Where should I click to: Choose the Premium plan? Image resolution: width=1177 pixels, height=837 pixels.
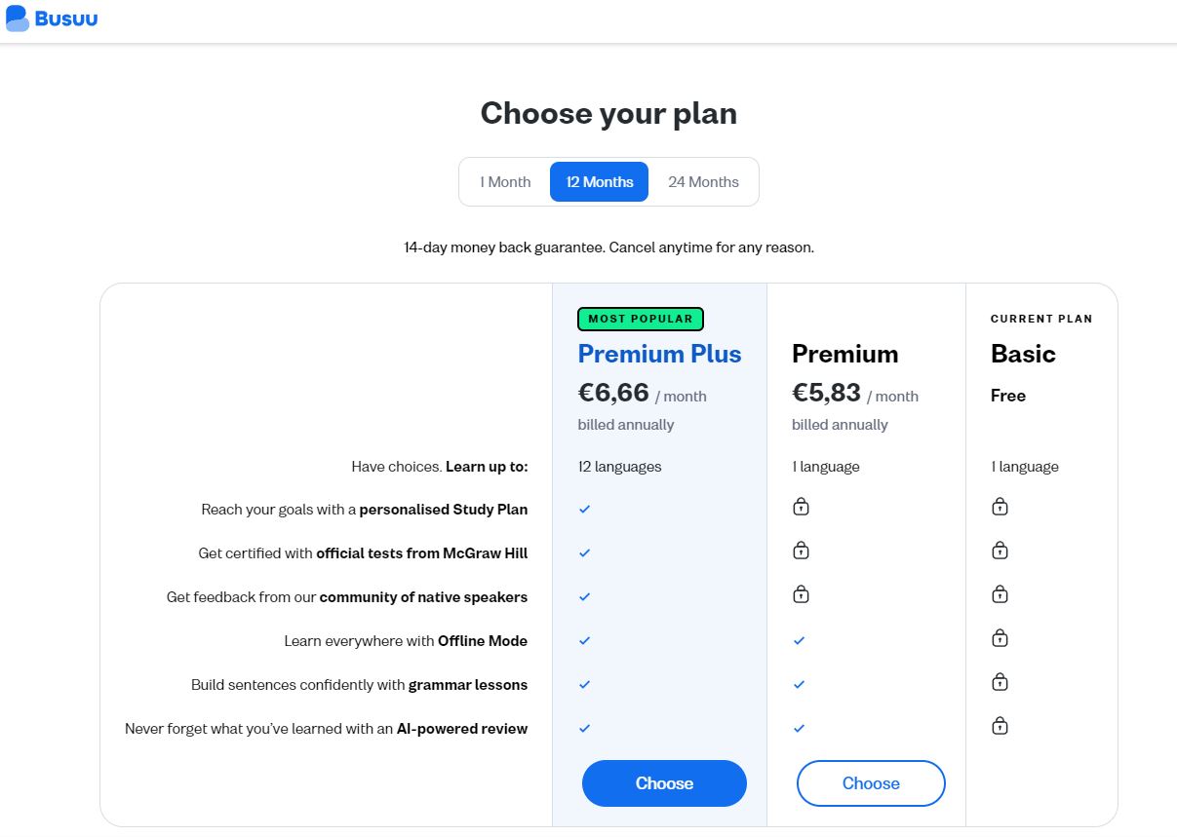(x=871, y=783)
